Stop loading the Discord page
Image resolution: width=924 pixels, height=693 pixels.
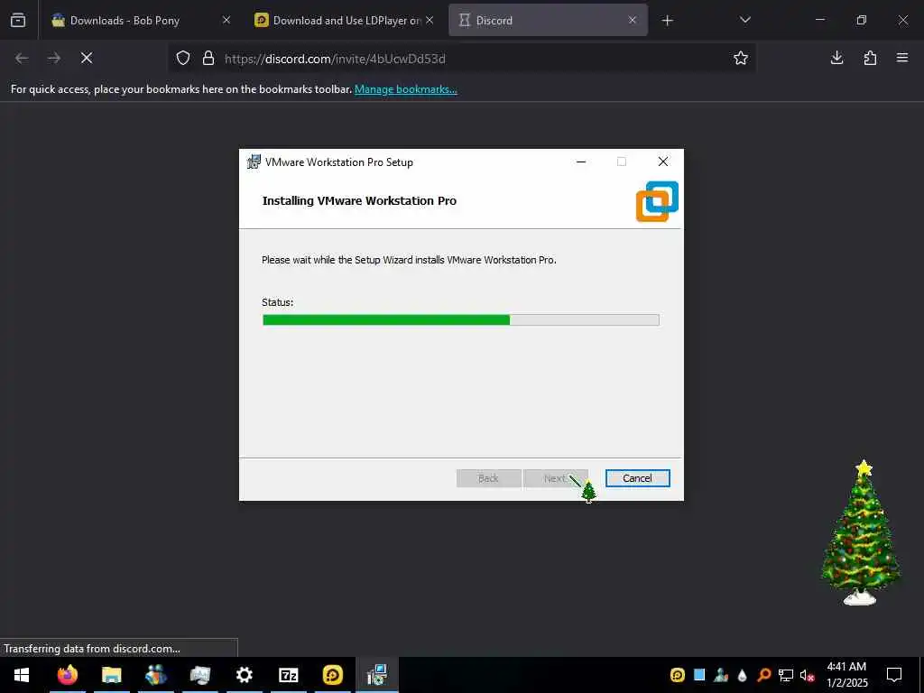pyautogui.click(x=87, y=58)
